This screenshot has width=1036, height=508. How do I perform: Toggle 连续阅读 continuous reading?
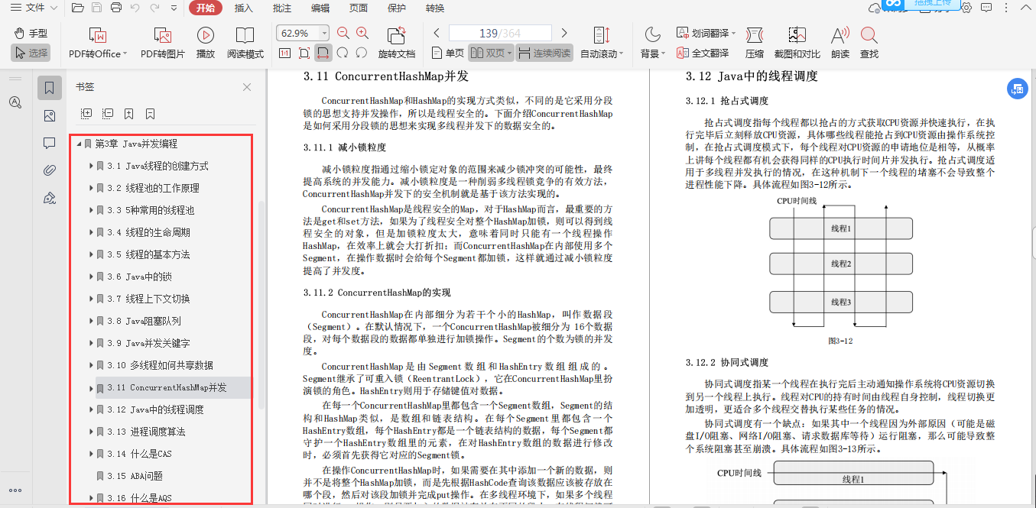[544, 53]
